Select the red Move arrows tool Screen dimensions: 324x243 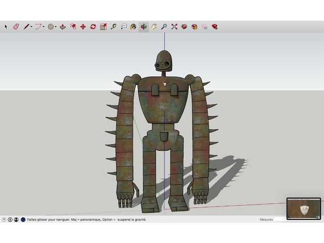pos(83,27)
